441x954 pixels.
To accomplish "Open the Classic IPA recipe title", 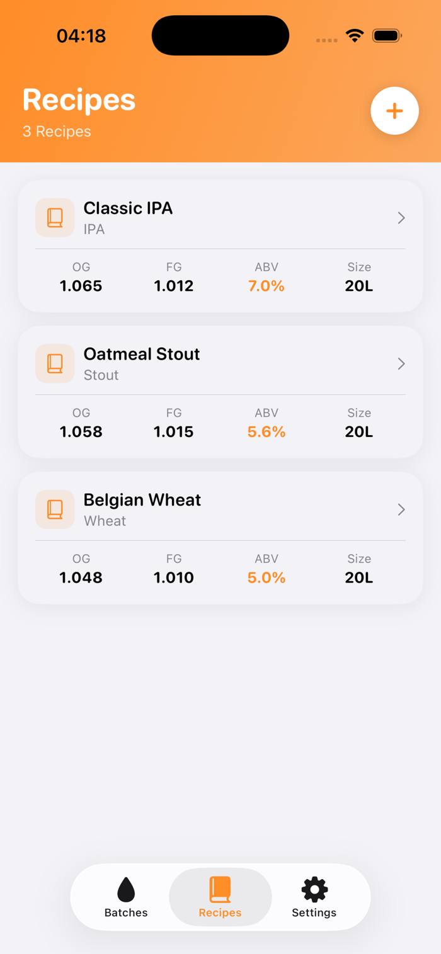I will point(128,208).
